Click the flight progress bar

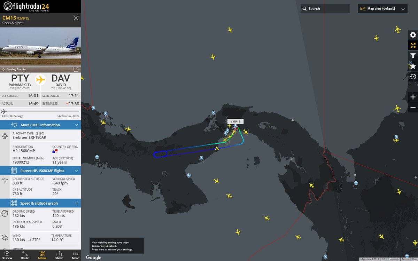[40, 111]
